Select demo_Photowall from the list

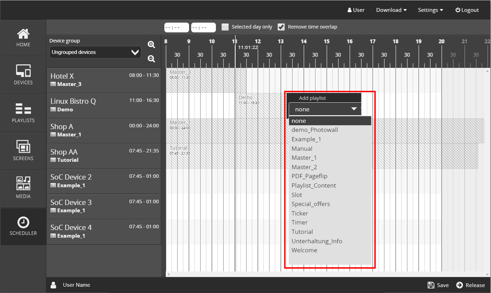coord(330,130)
